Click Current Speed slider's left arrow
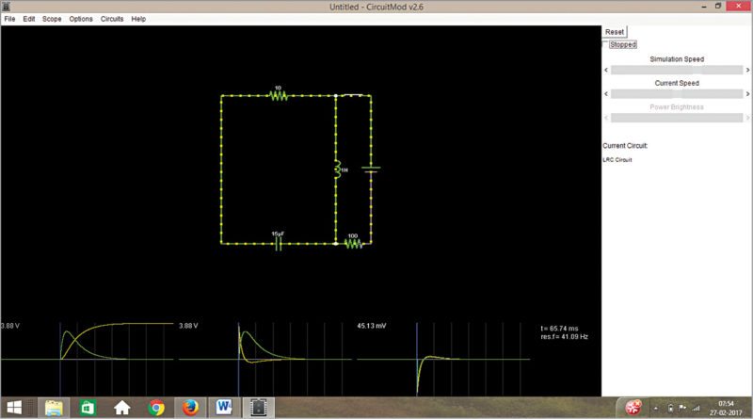This screenshot has width=753, height=419. point(608,93)
